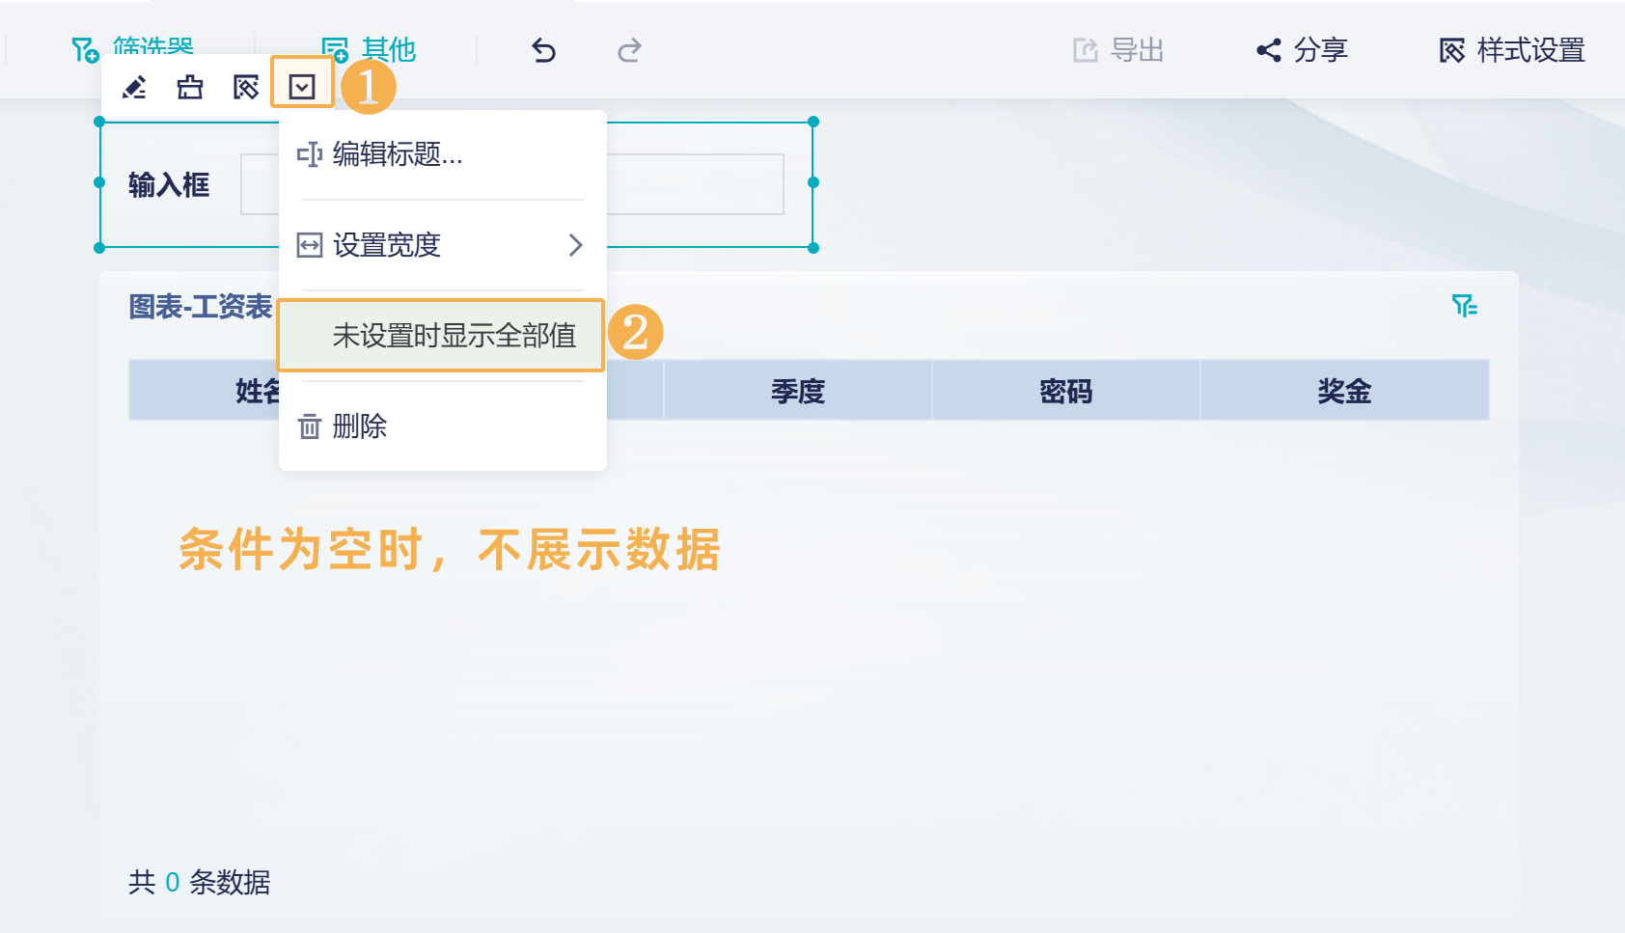Click the container layout icon in widget toolbar
The width and height of the screenshot is (1625, 933).
coord(190,88)
